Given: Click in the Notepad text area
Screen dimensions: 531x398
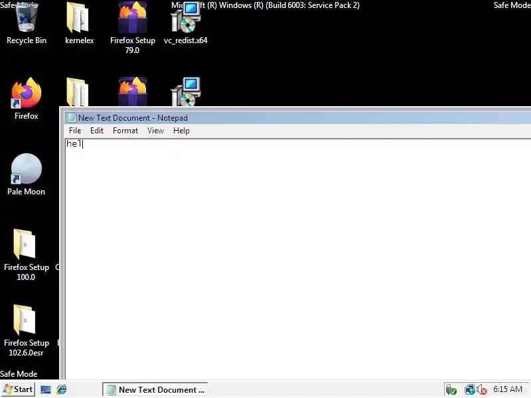Looking at the screenshot, I should 298,259.
